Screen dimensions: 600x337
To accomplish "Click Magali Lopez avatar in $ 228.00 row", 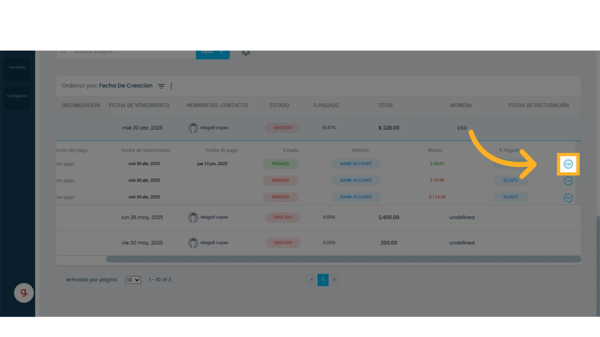I will pos(193,128).
